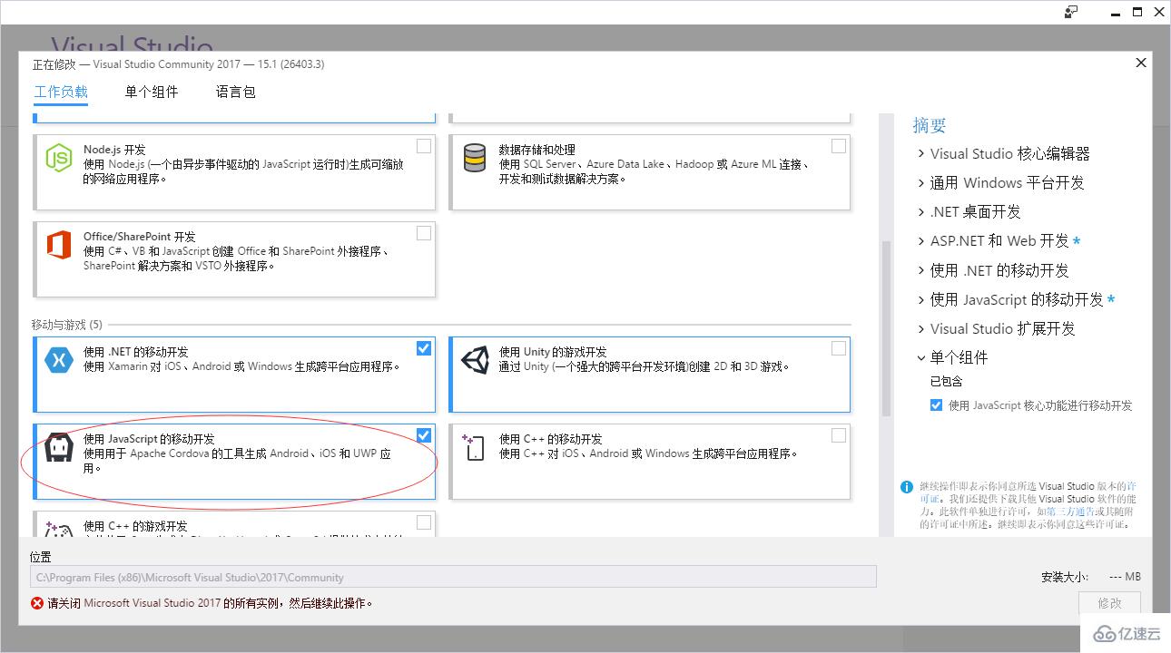Close the modify dialog with X
This screenshot has width=1171, height=653.
click(1141, 63)
